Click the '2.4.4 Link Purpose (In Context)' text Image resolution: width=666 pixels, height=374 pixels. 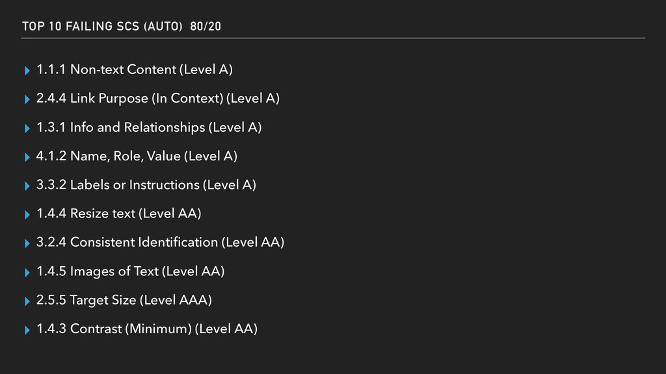[129, 99]
